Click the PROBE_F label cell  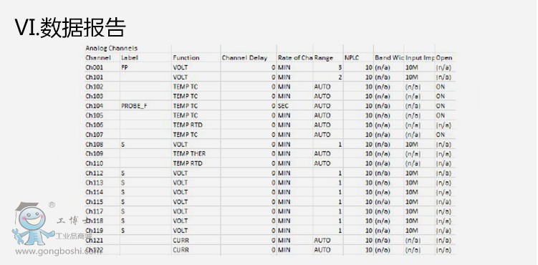click(135, 106)
